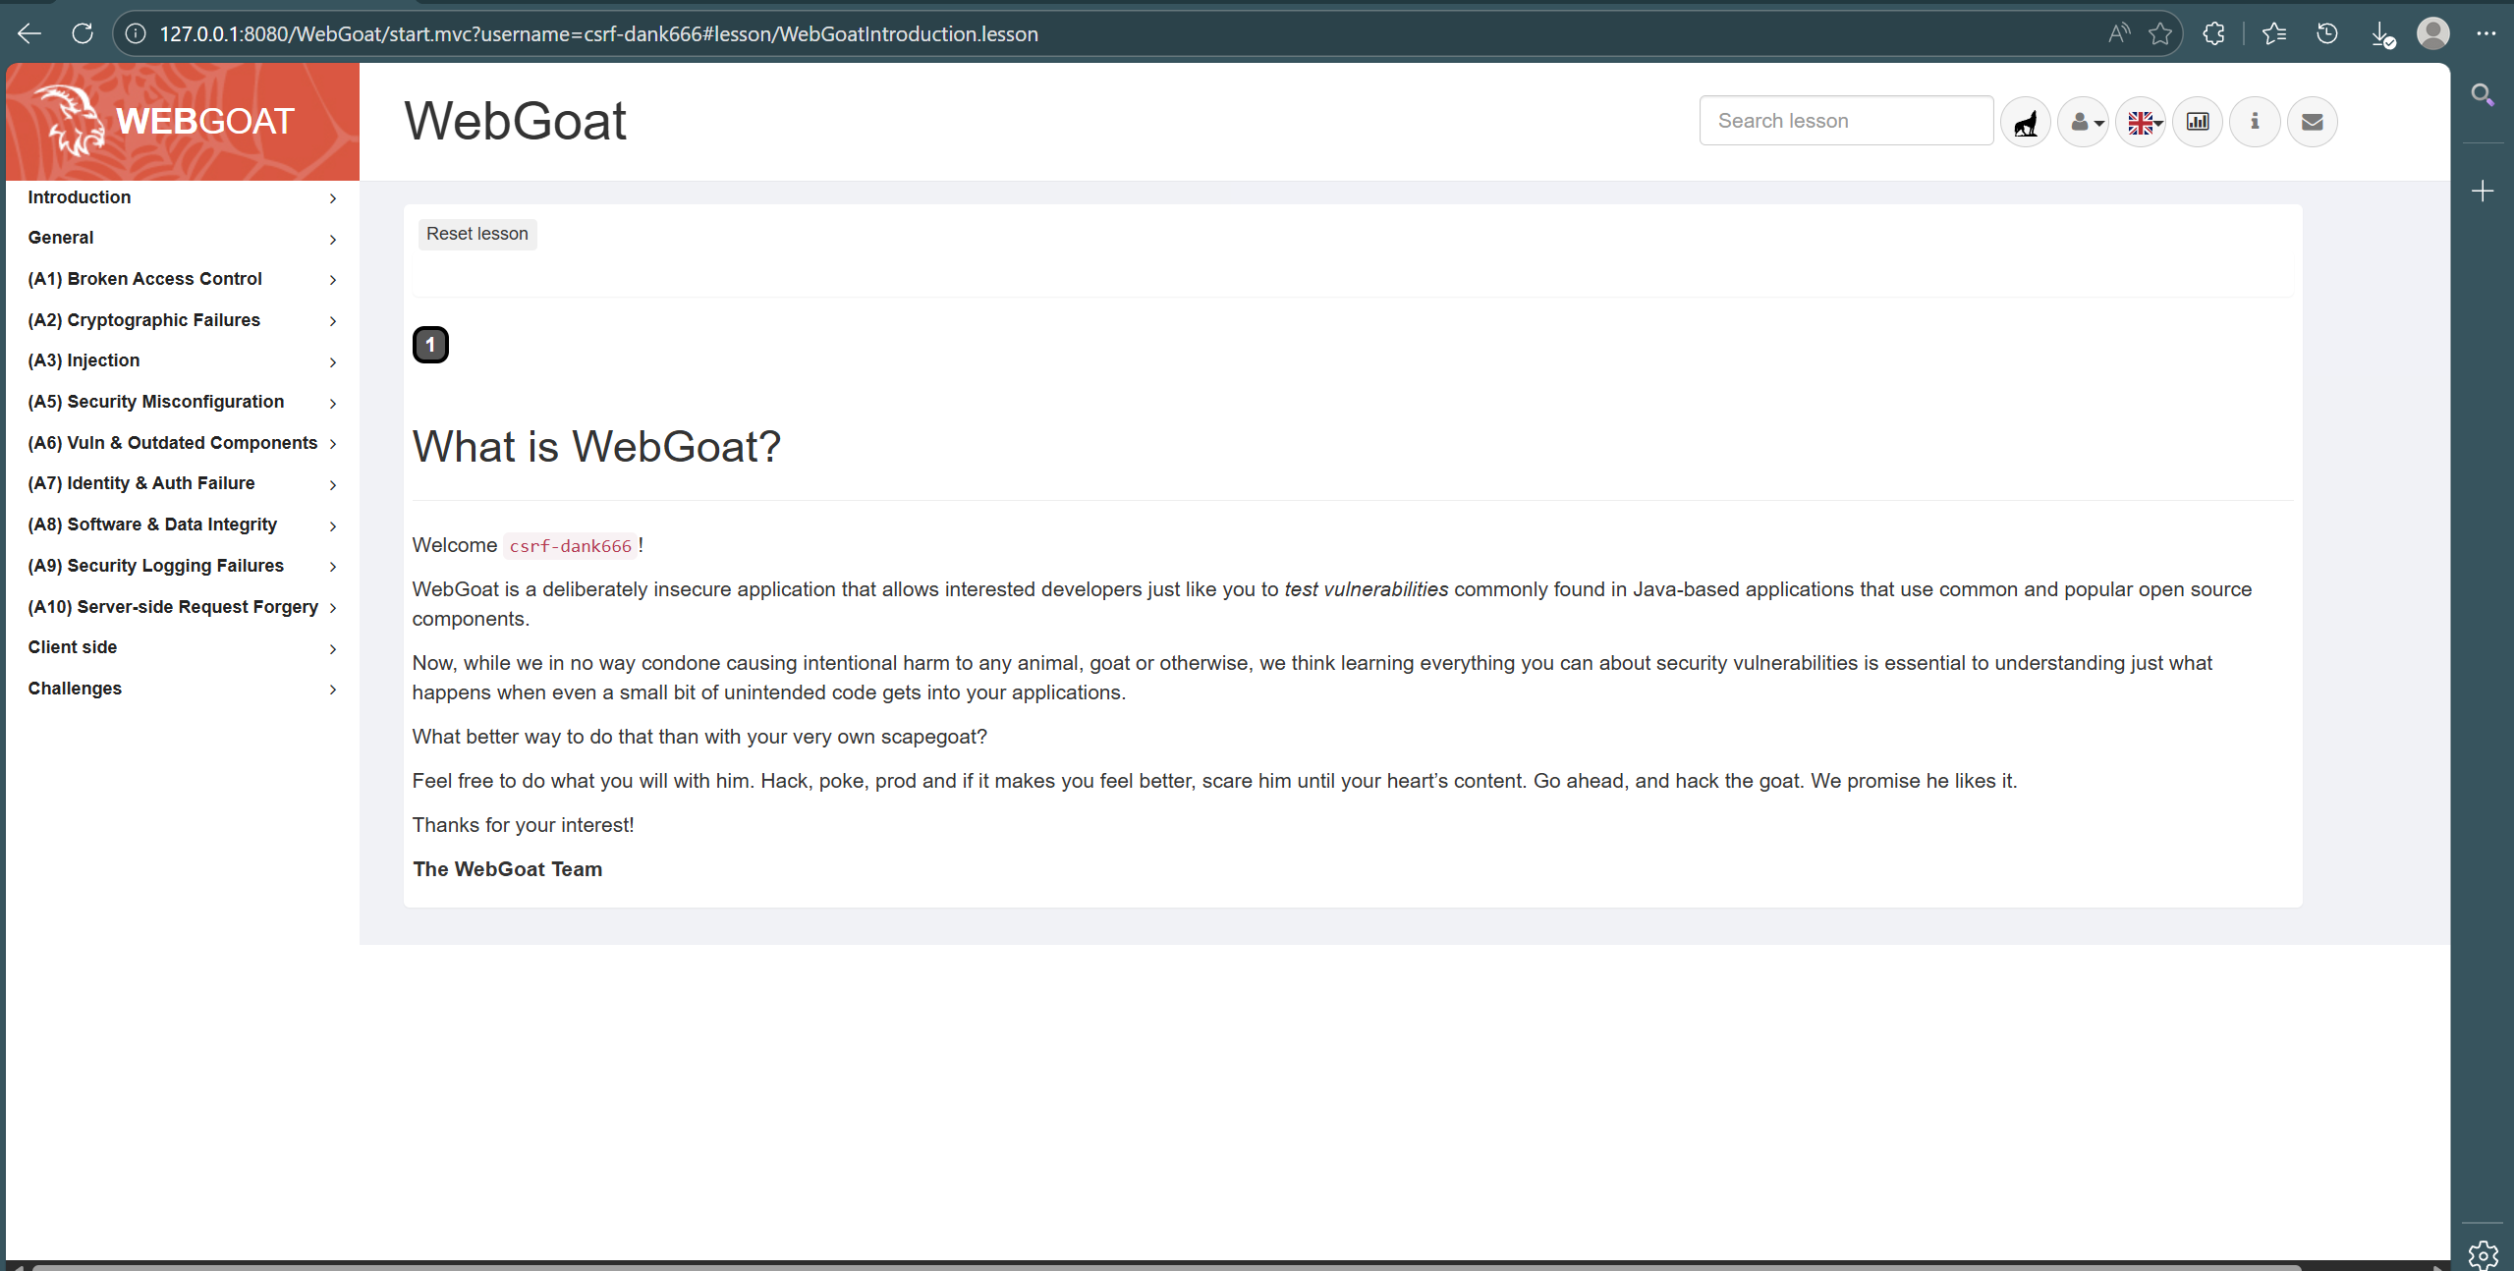Image resolution: width=2514 pixels, height=1271 pixels.
Task: Open the browser downloads icon
Action: tap(2381, 34)
